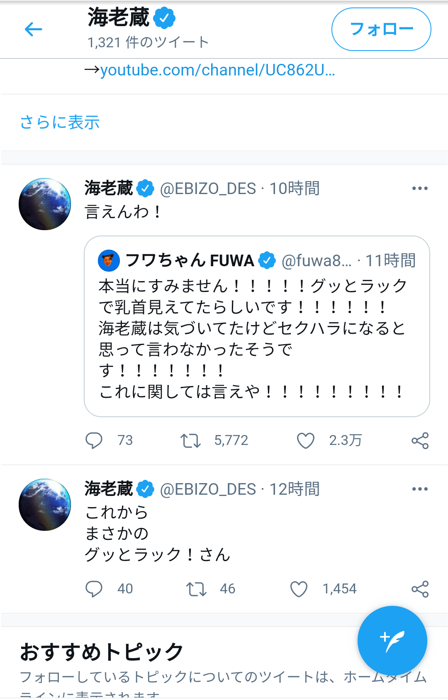
Task: Tap フワちゃん's small avatar in quoted tweet
Action: pyautogui.click(x=109, y=260)
